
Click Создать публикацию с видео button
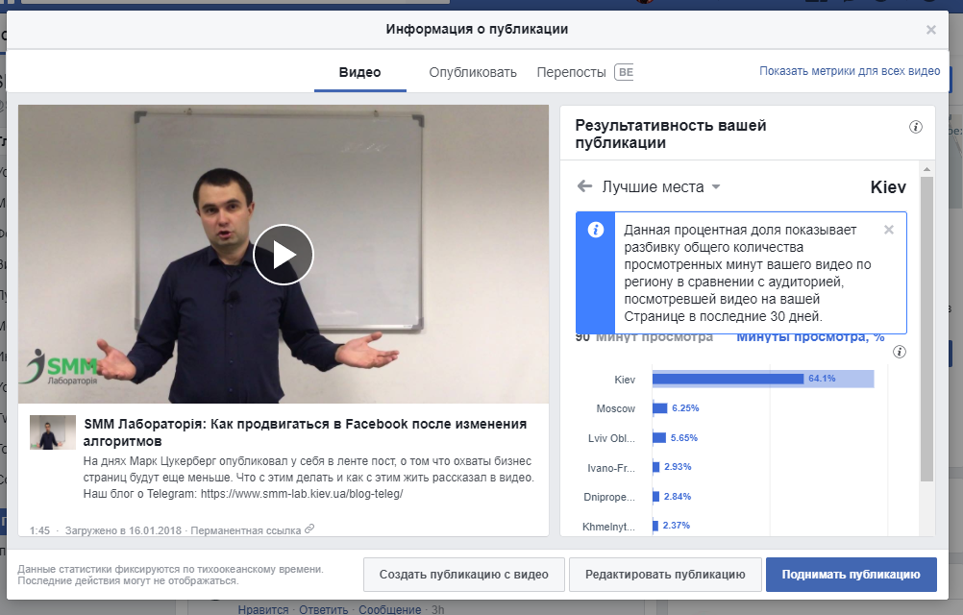pyautogui.click(x=463, y=575)
